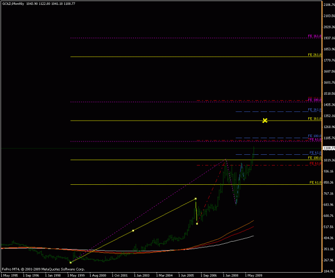Viewport: 335px width, 278px height.
Task: Click price scale value 767.16
Action: point(329,194)
